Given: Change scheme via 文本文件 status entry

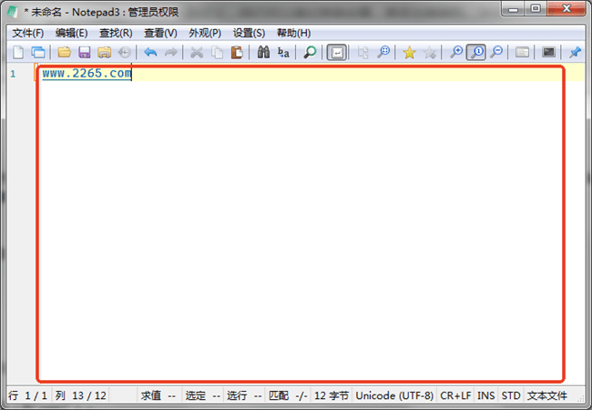Looking at the screenshot, I should point(547,395).
